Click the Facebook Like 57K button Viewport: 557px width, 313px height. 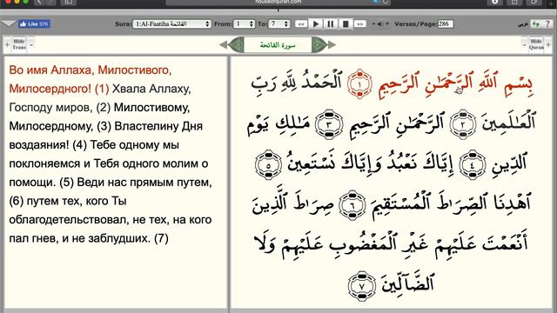click(x=35, y=23)
